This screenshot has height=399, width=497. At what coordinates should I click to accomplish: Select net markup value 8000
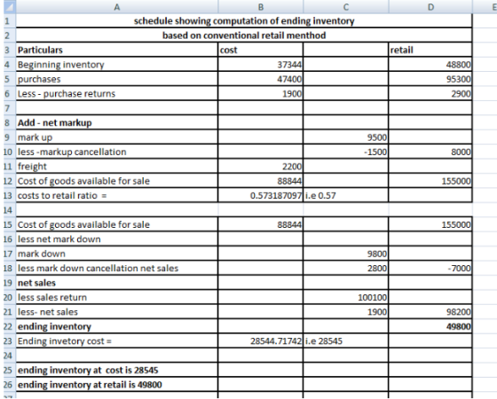430,152
